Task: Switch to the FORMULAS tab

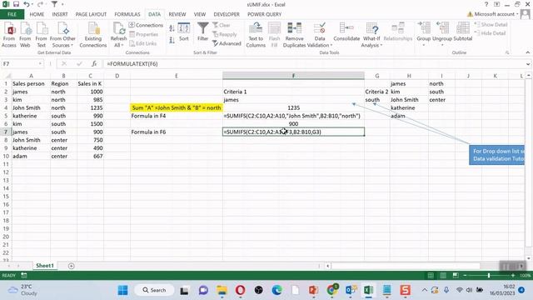Action: click(x=127, y=14)
